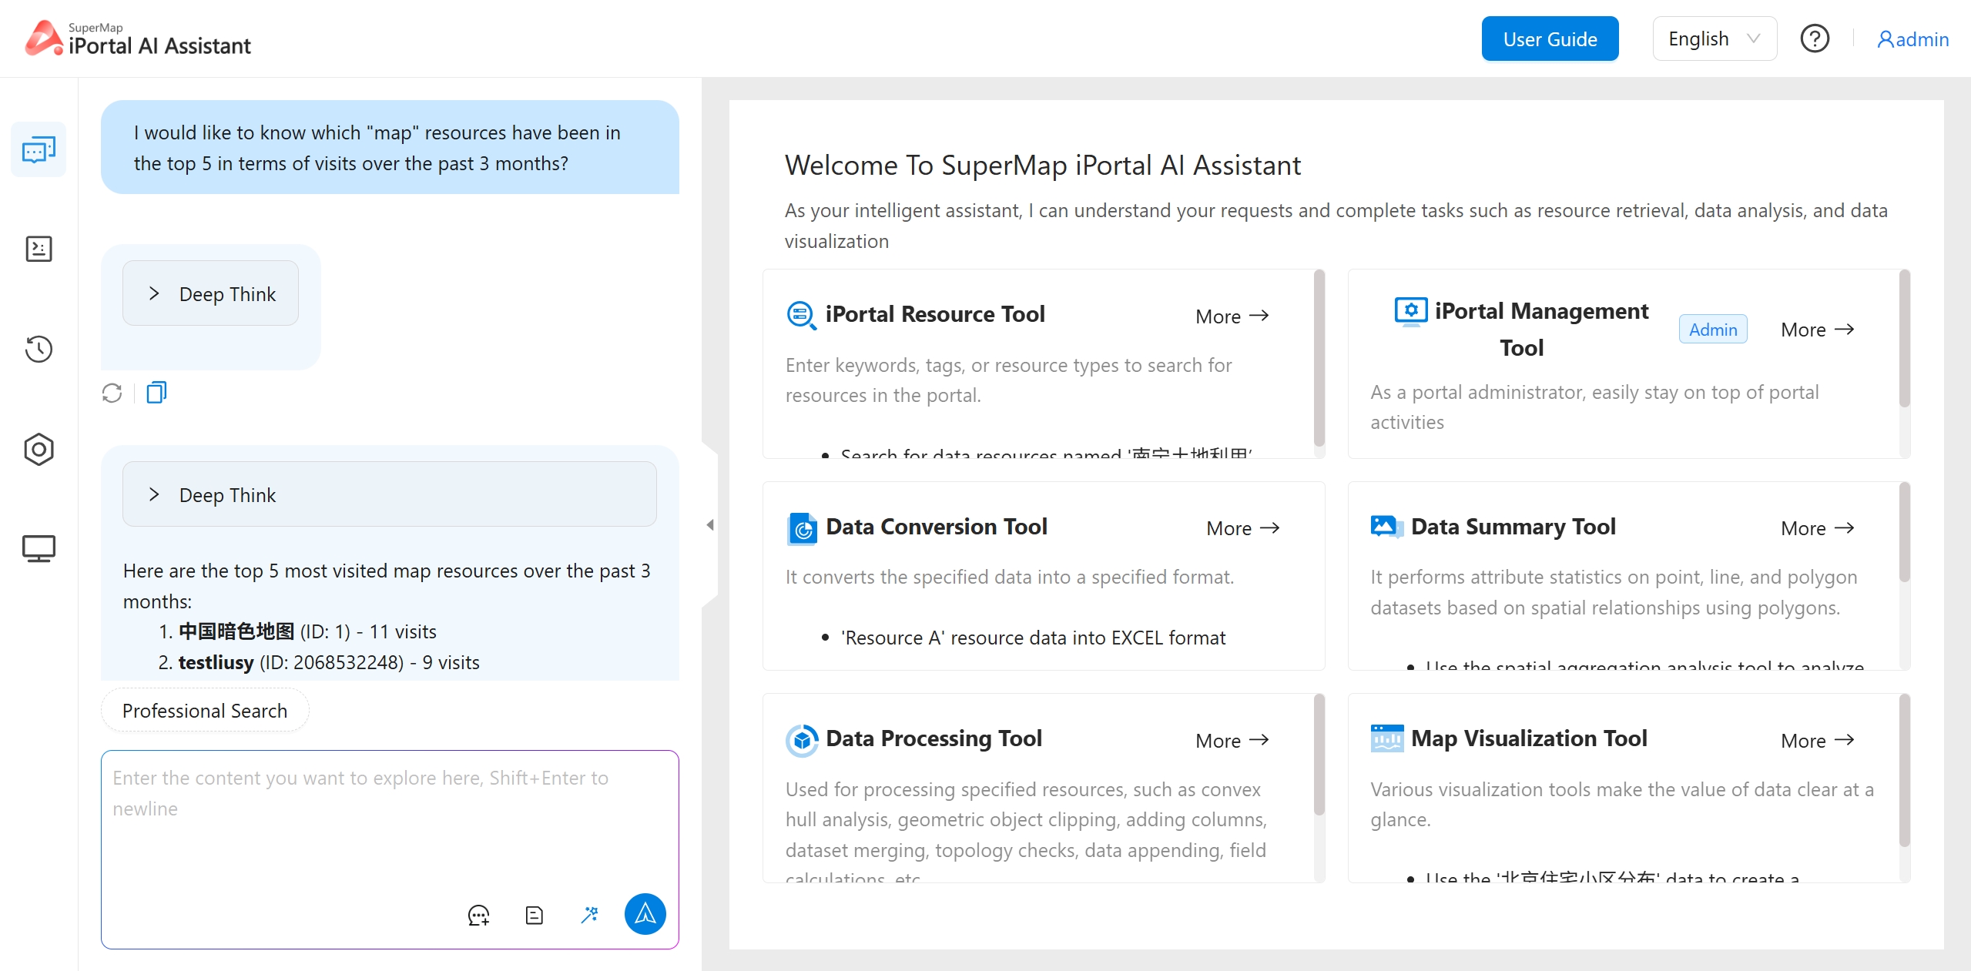This screenshot has height=971, width=1971.
Task: Click the Data Summary Tool title
Action: [x=1513, y=527]
